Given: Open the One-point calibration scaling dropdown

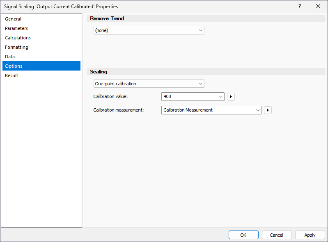Looking at the screenshot, I should point(149,84).
